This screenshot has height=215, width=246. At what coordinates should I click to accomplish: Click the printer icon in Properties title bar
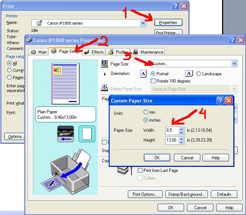click(29, 40)
